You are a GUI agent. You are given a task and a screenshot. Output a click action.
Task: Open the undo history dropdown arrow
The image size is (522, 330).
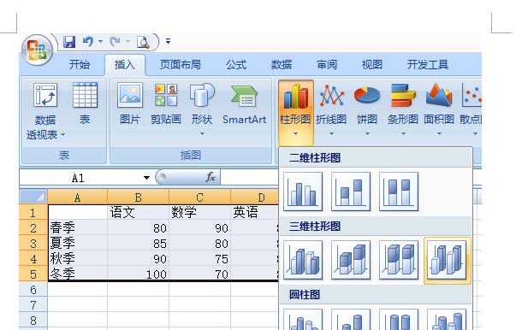point(100,42)
